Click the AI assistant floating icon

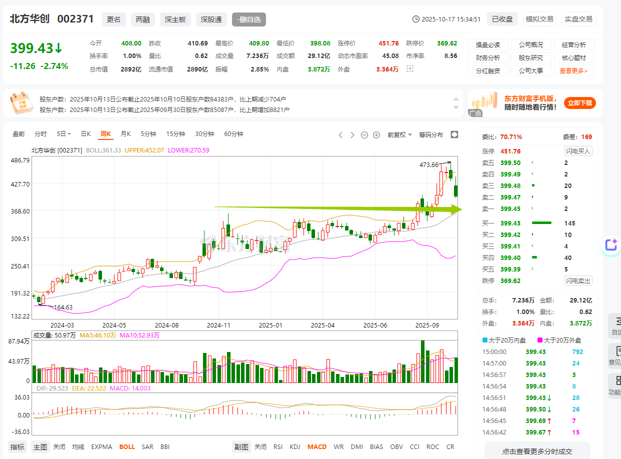pos(611,244)
